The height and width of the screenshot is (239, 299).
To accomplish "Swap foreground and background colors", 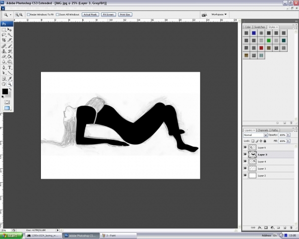I will pyautogui.click(x=10, y=89).
